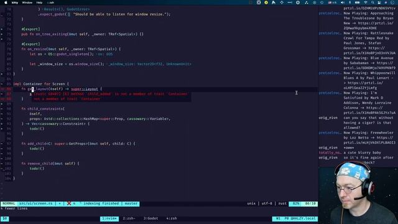Click the 'indexing finished' status text
Viewport: 398px width, 224px height.
point(101,203)
